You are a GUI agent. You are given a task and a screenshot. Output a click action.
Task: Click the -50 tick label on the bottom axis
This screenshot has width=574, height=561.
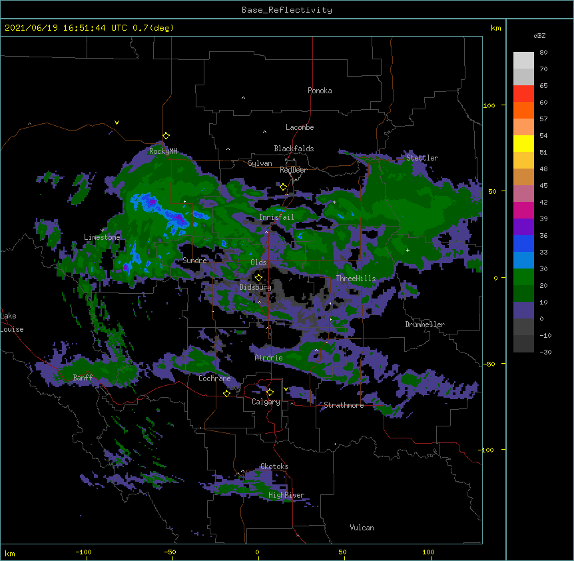click(x=170, y=552)
